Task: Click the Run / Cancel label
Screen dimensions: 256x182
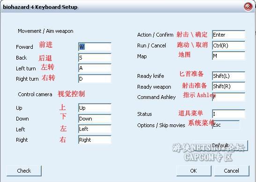Action: pos(152,45)
